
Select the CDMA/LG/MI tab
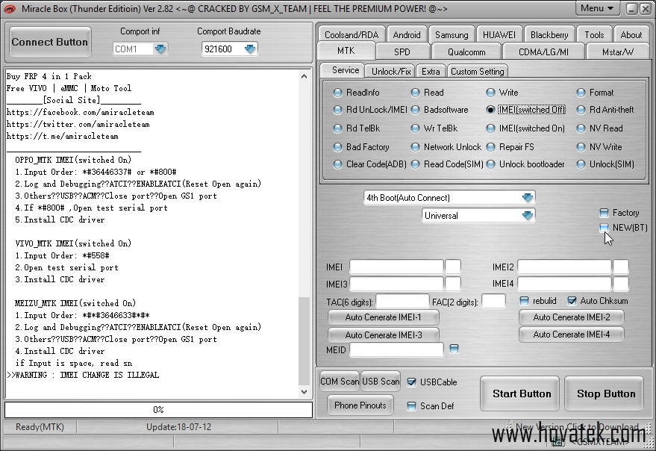tap(543, 52)
